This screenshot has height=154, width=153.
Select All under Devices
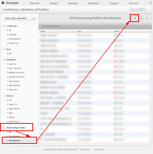10,100
